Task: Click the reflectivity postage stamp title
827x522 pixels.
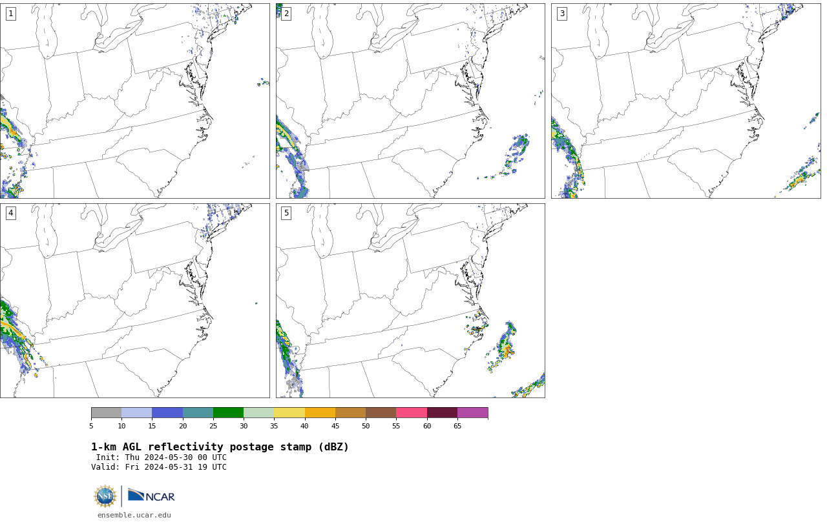Action: [x=220, y=447]
